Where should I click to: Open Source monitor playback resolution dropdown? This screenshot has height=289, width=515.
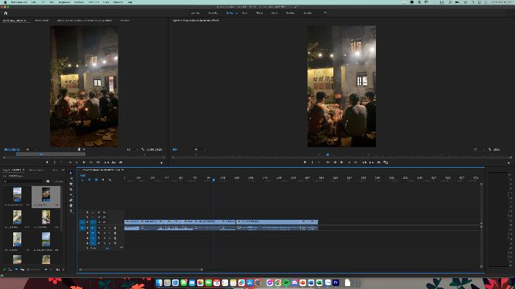(x=132, y=149)
